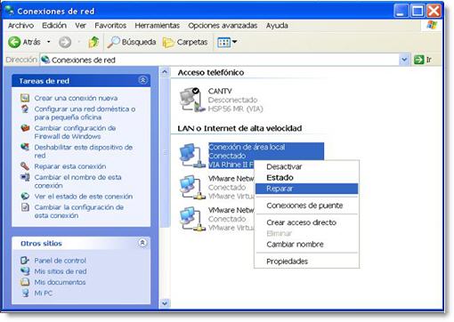
Task: Open the Edición menu
Action: pyautogui.click(x=54, y=26)
